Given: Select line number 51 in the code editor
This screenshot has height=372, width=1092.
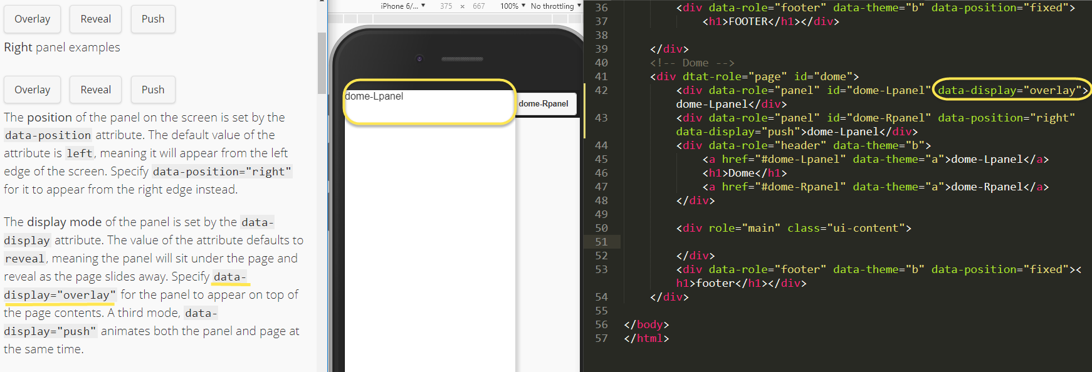Looking at the screenshot, I should coord(601,242).
